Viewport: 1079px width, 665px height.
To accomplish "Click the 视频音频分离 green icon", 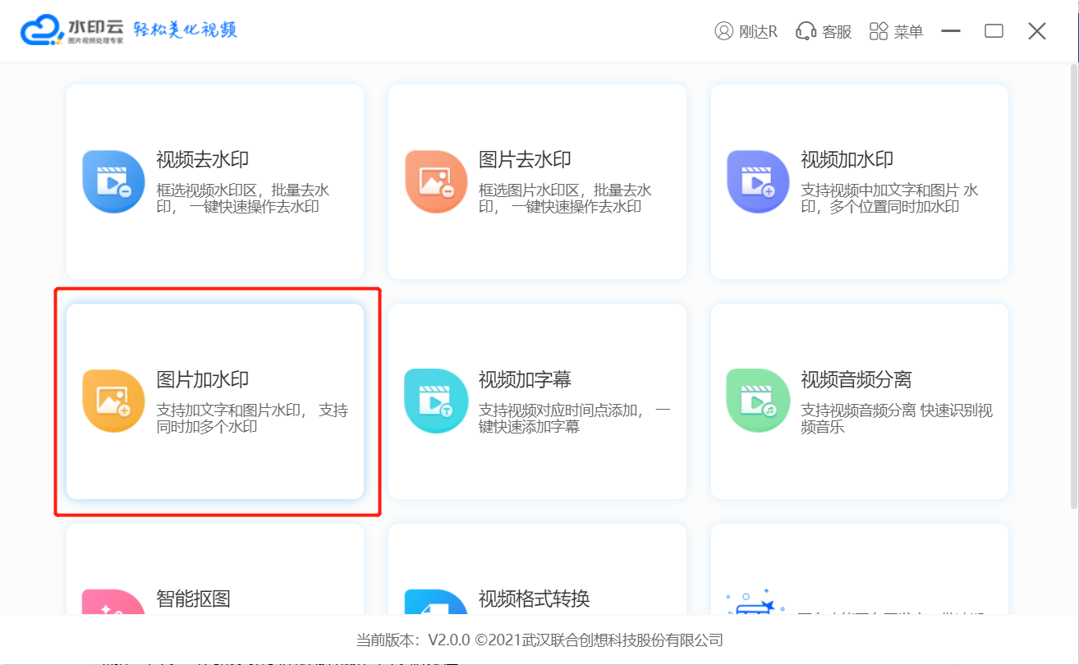I will (x=758, y=401).
